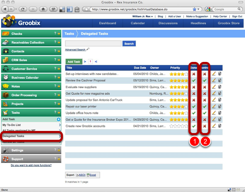Click help question mark beside Contacts

(x=55, y=51)
